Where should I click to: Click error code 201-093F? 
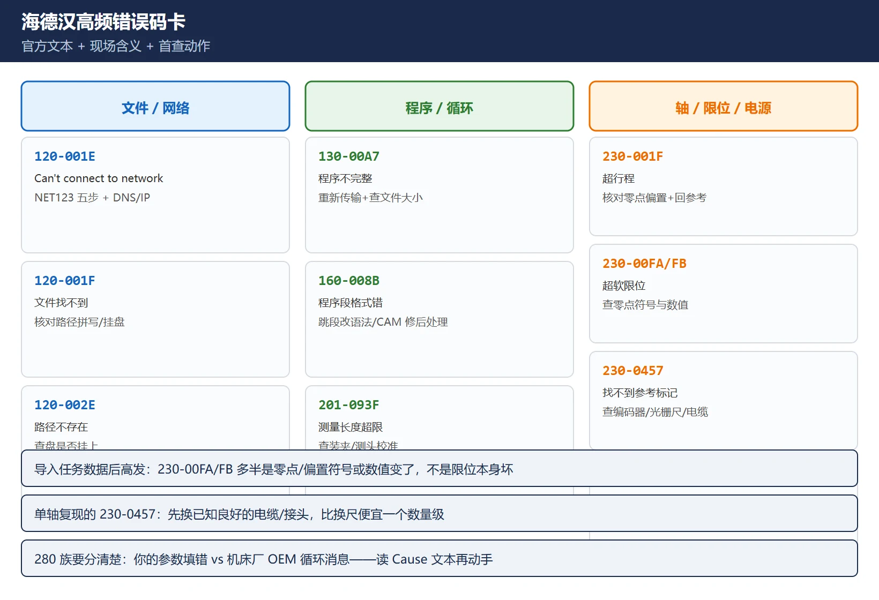point(349,405)
